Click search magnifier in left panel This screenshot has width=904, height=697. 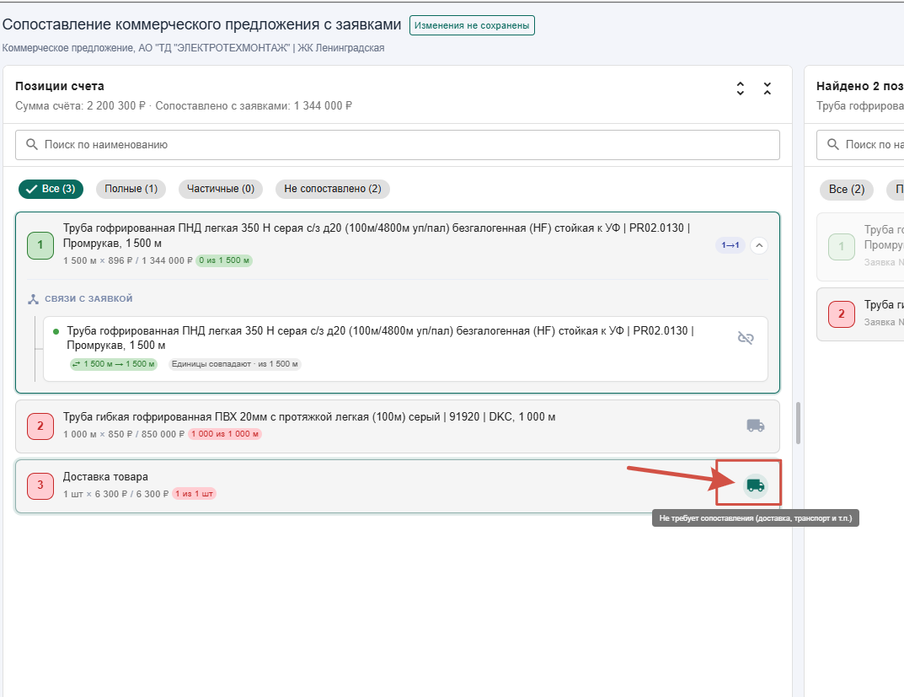(x=32, y=144)
